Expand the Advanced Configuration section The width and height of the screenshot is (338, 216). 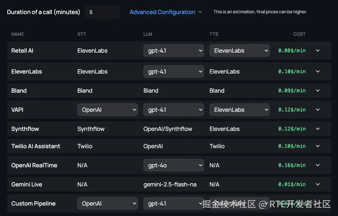tap(166, 12)
